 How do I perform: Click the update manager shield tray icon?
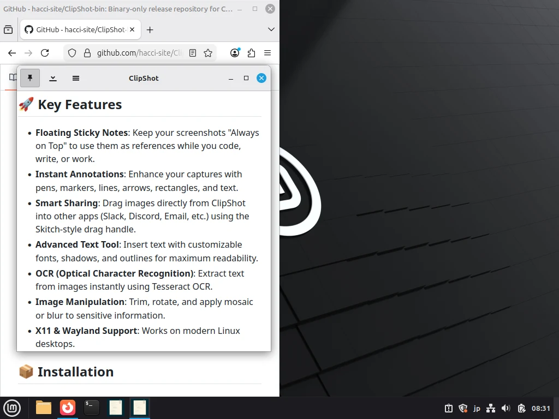click(x=463, y=408)
